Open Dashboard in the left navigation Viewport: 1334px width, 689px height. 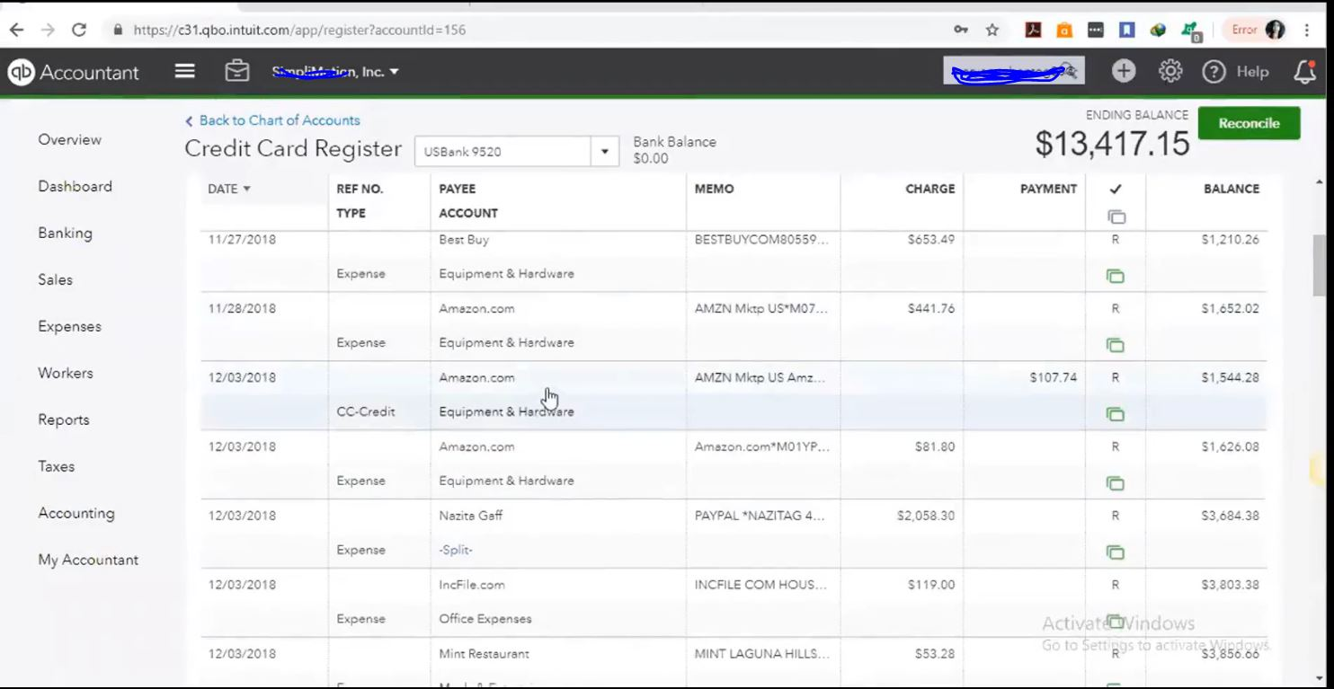click(x=75, y=186)
